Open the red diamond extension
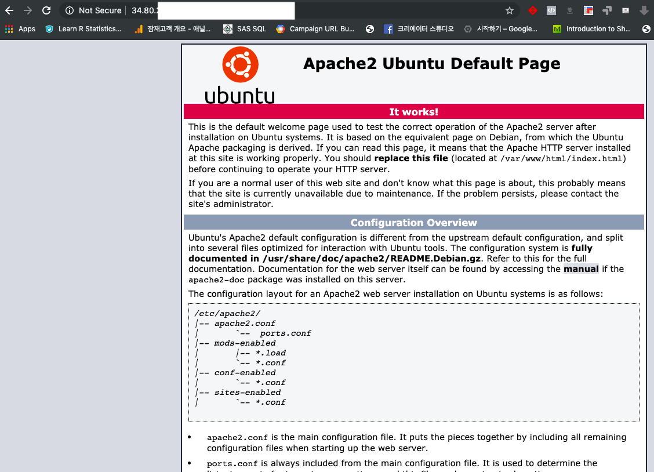This screenshot has width=654, height=472. 533,11
